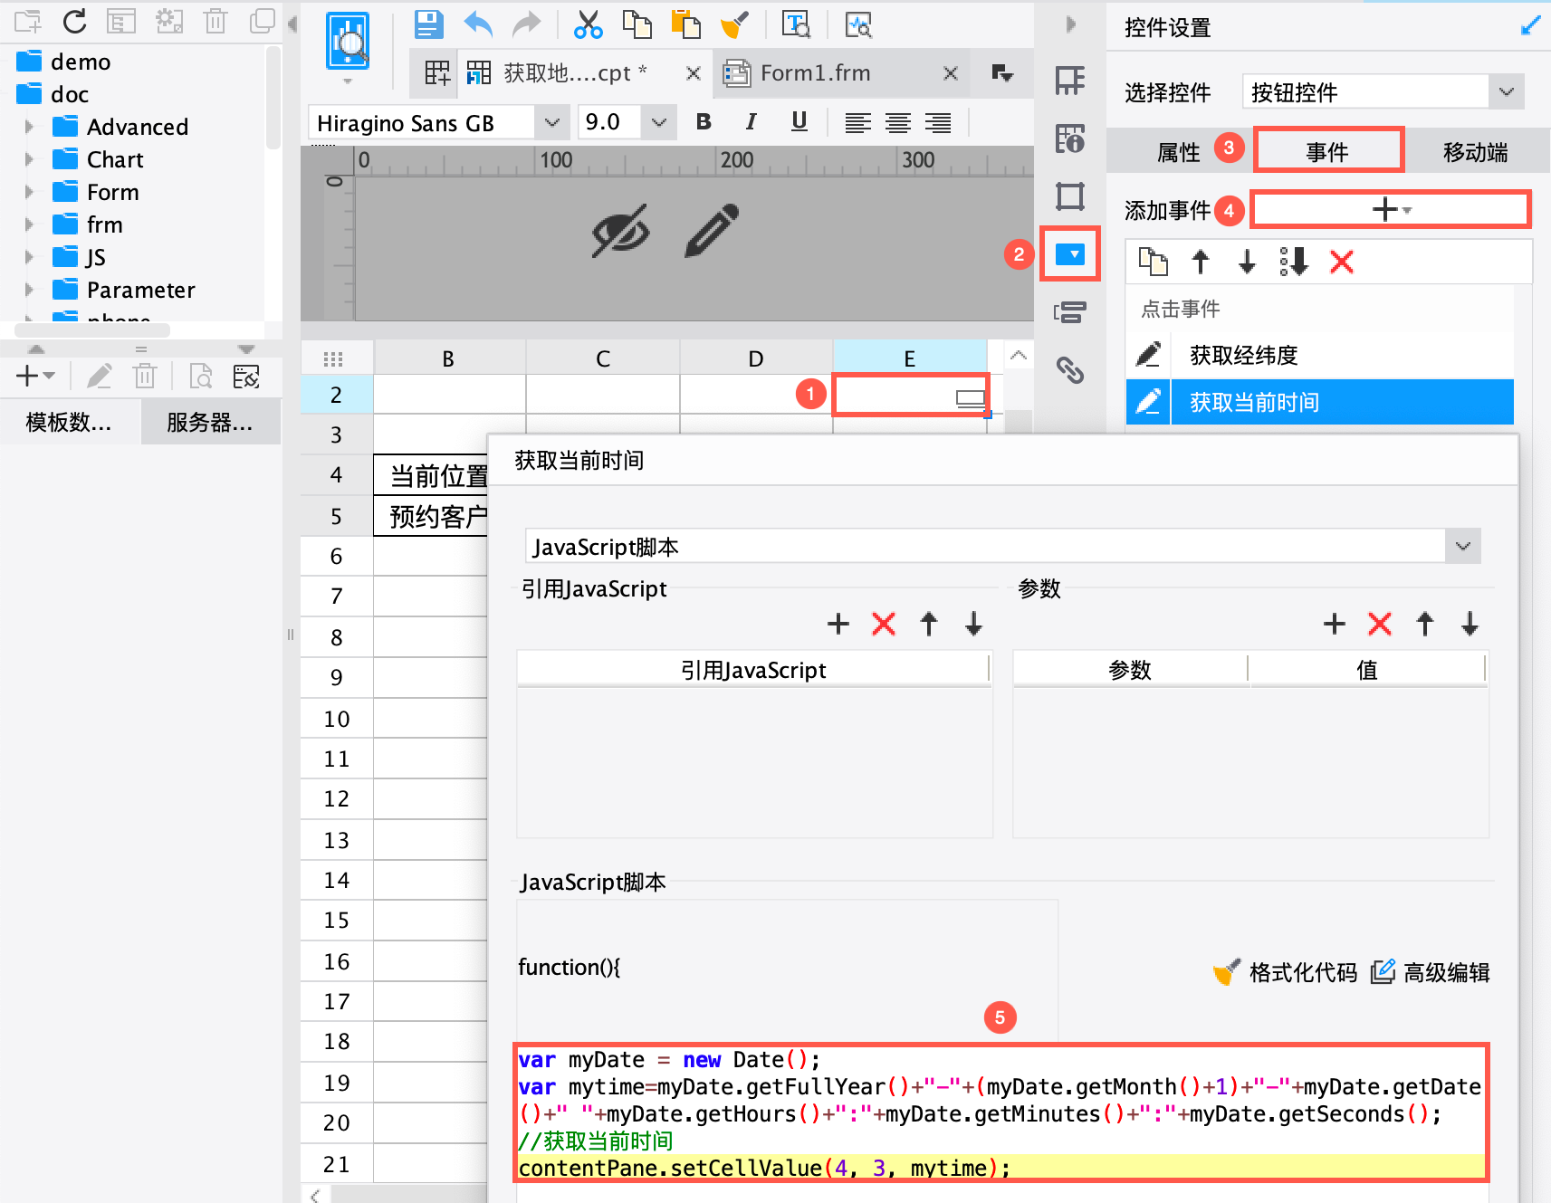Image resolution: width=1551 pixels, height=1203 pixels.
Task: Add a referenced JavaScript file with plus
Action: coord(838,624)
